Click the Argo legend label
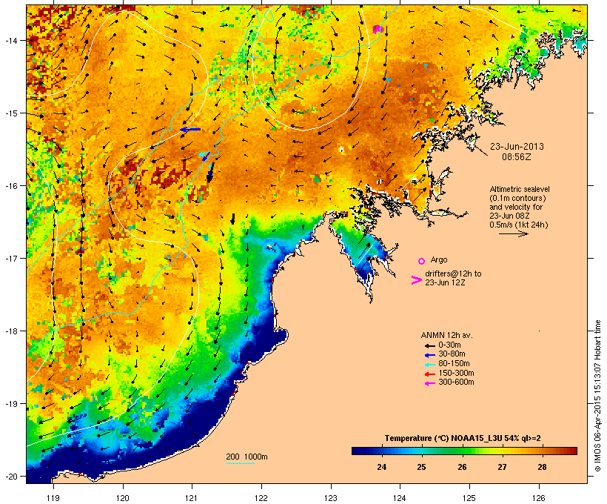The height and width of the screenshot is (504, 607). pos(439,259)
